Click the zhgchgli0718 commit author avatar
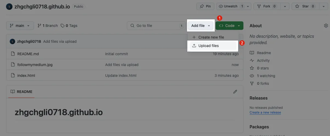The width and height of the screenshot is (330, 136). [12, 41]
